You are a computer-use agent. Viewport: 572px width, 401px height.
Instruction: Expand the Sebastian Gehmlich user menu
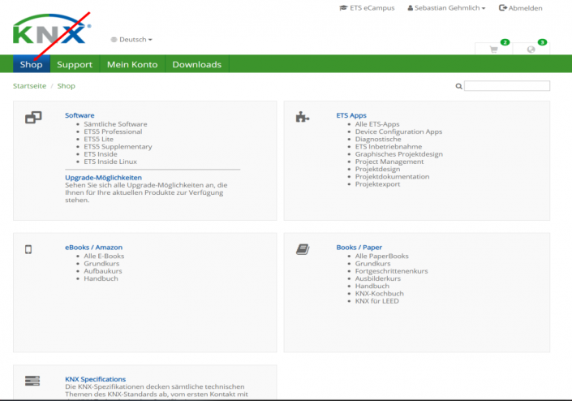449,8
